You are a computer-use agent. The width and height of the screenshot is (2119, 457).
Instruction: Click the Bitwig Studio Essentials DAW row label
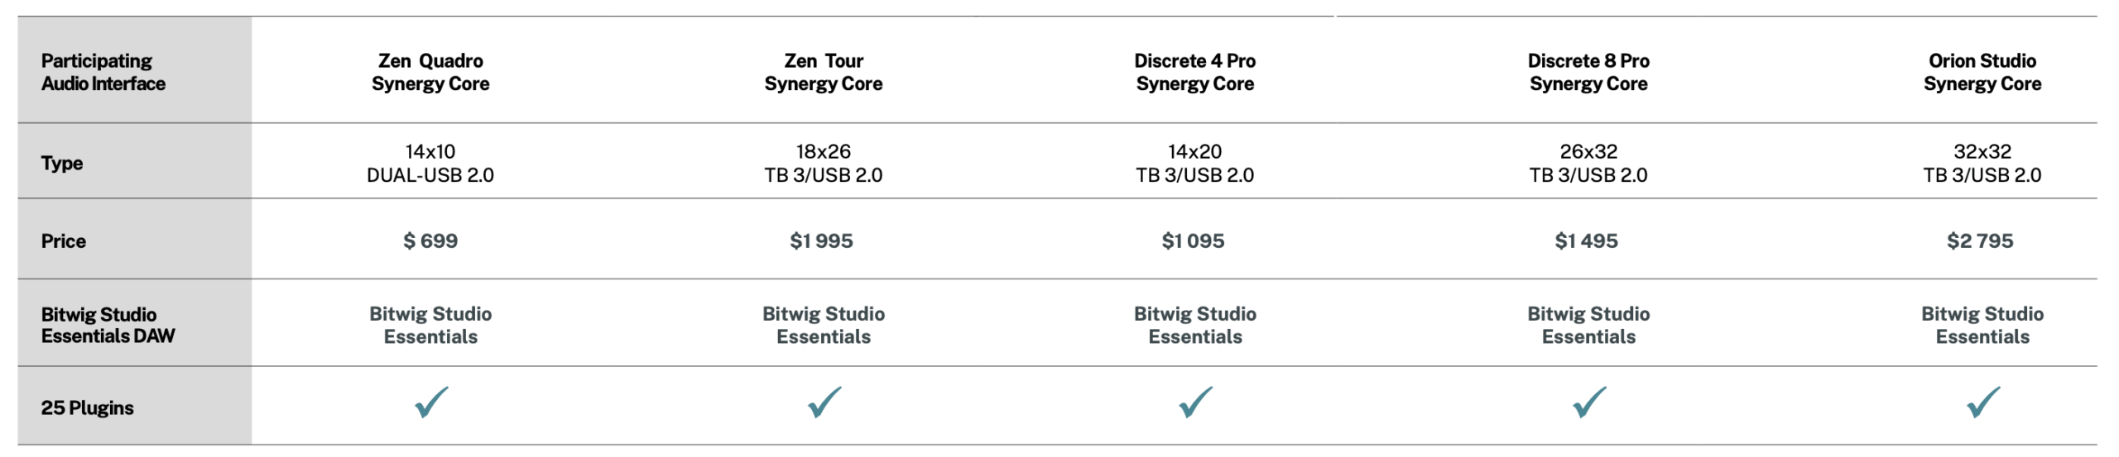(x=108, y=325)
